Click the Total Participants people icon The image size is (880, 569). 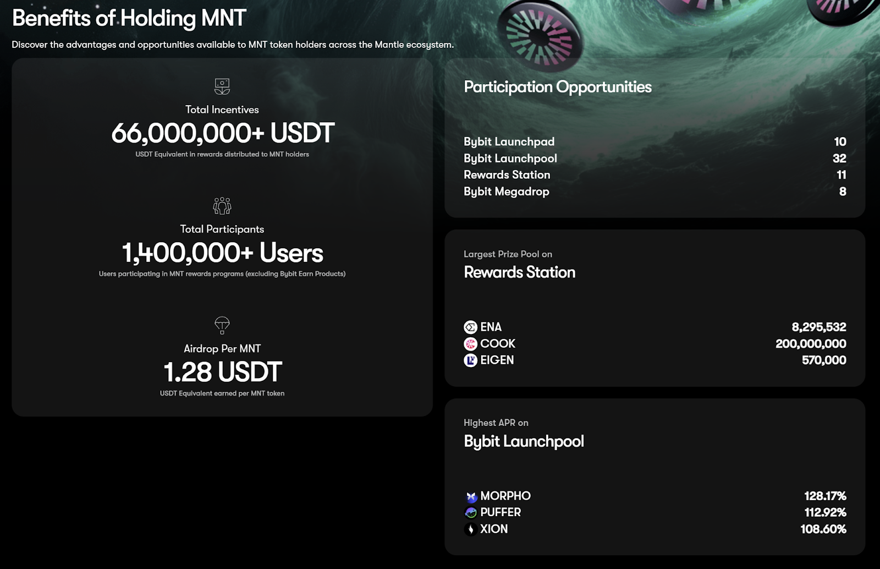(222, 206)
